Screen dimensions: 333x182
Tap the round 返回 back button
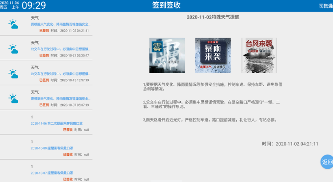click(x=327, y=162)
